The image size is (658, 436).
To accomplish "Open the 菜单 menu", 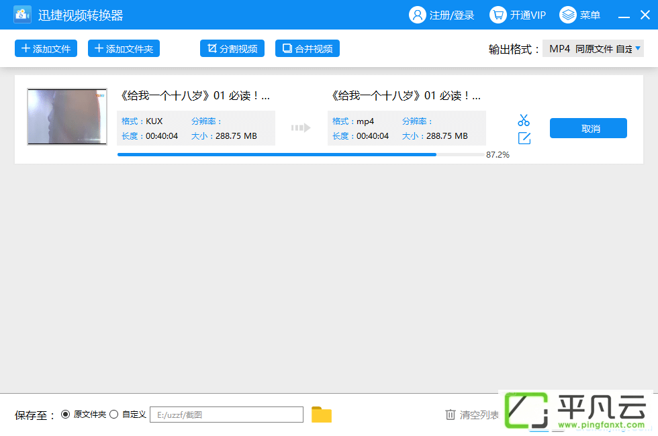I will [x=580, y=15].
